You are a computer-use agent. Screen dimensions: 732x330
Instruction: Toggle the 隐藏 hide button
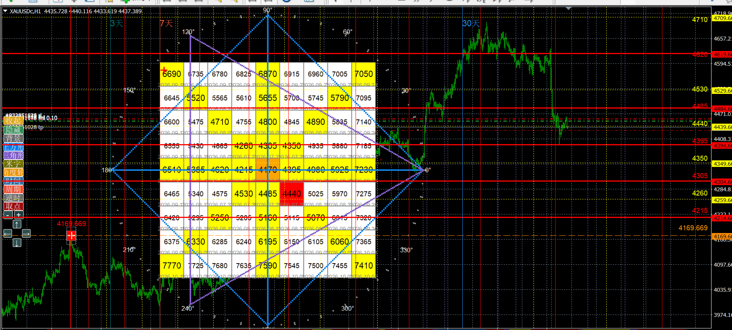tap(14, 129)
